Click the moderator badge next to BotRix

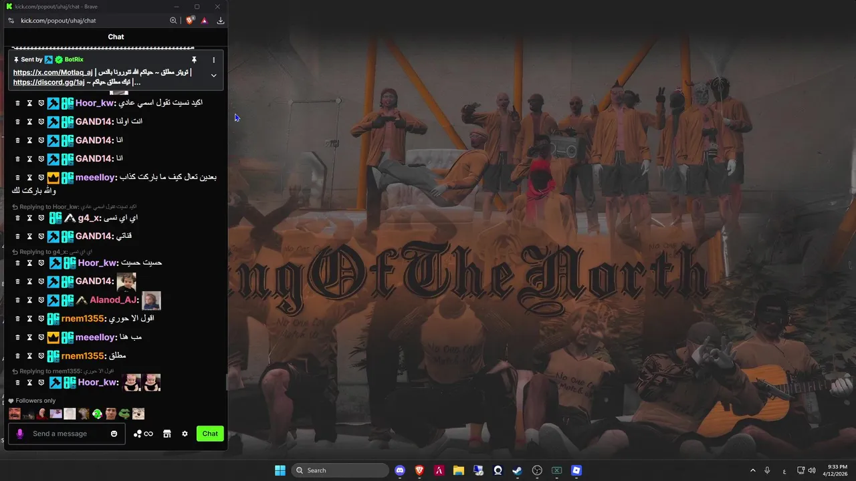pos(49,59)
